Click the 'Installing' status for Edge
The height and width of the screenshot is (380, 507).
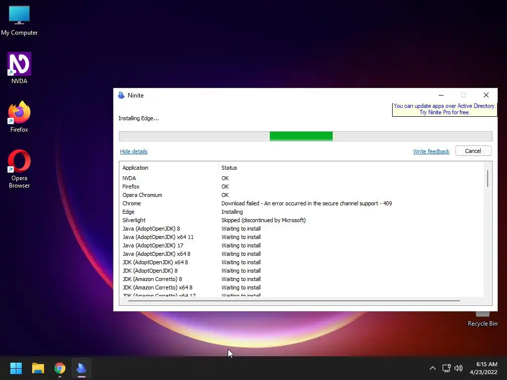(232, 212)
